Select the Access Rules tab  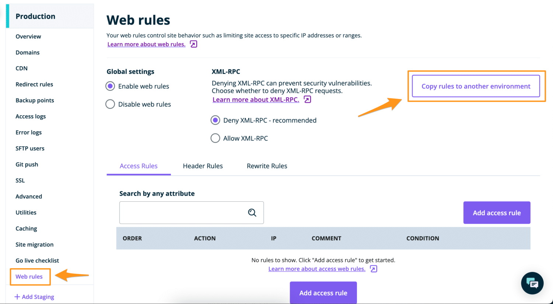(x=138, y=166)
